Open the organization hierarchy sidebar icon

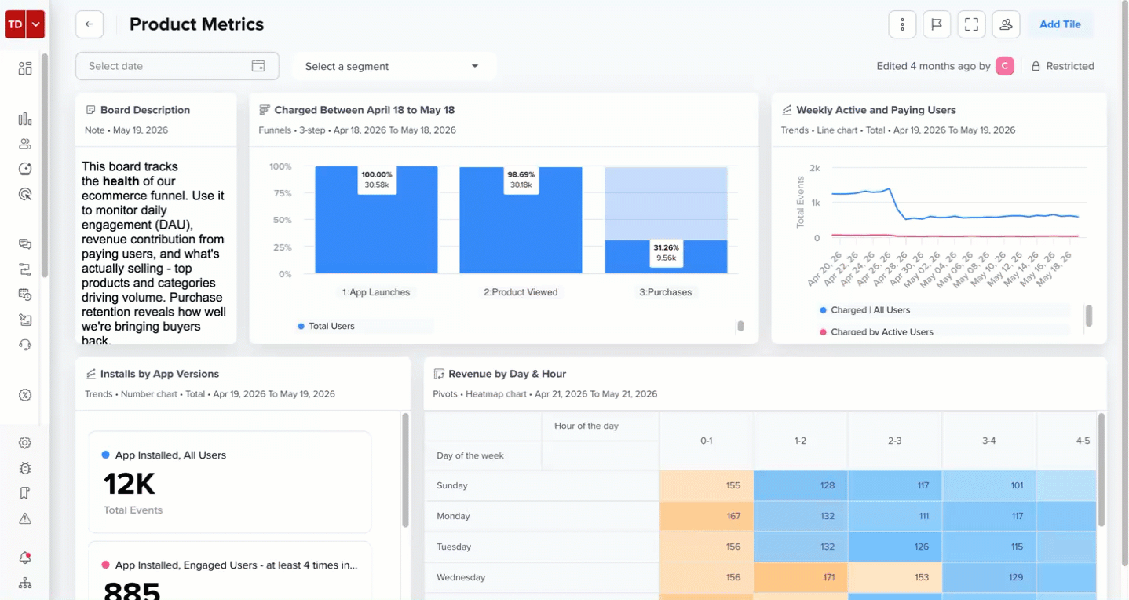[25, 583]
